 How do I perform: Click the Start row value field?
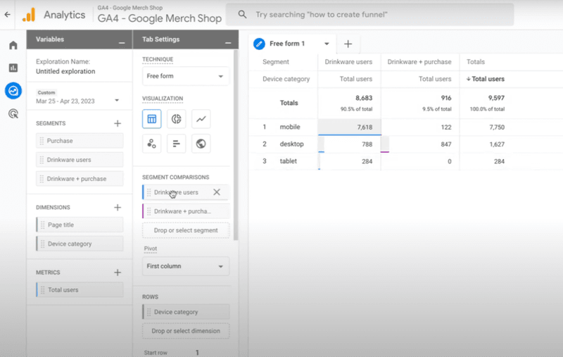point(197,353)
